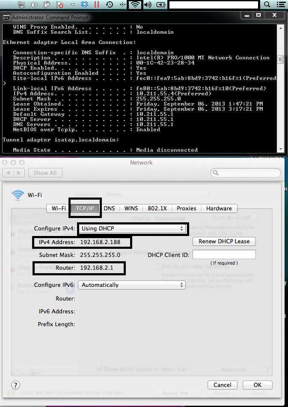Cancel the network settings sheet
This screenshot has width=288, height=407.
pyautogui.click(x=222, y=385)
